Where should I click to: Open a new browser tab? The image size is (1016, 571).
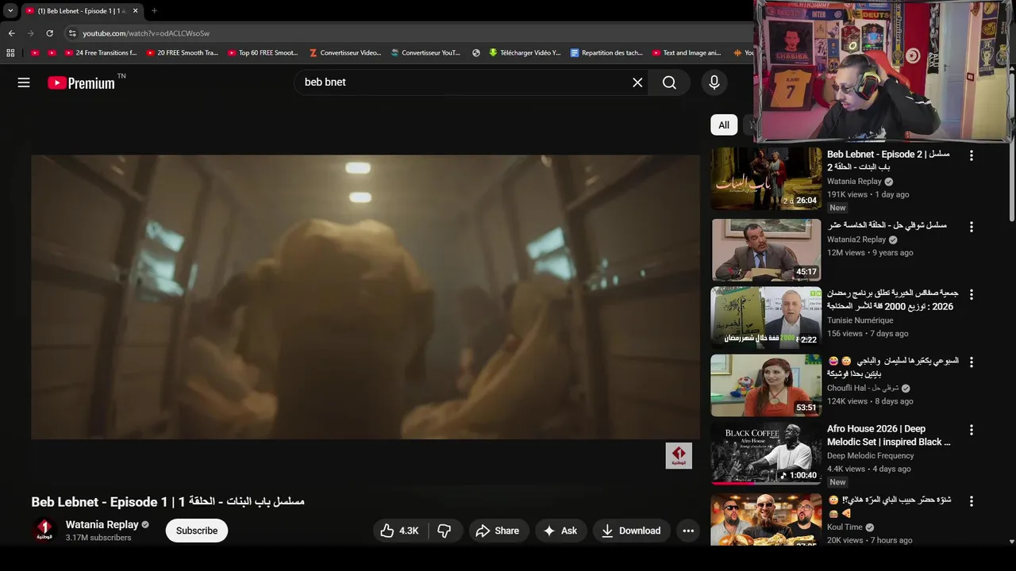click(154, 11)
